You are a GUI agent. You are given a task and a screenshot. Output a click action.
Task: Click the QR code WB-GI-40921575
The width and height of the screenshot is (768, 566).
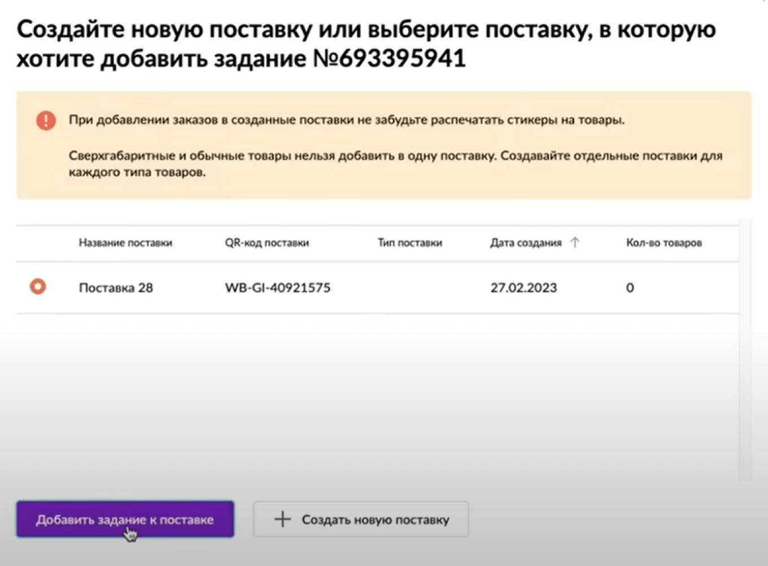[277, 288]
